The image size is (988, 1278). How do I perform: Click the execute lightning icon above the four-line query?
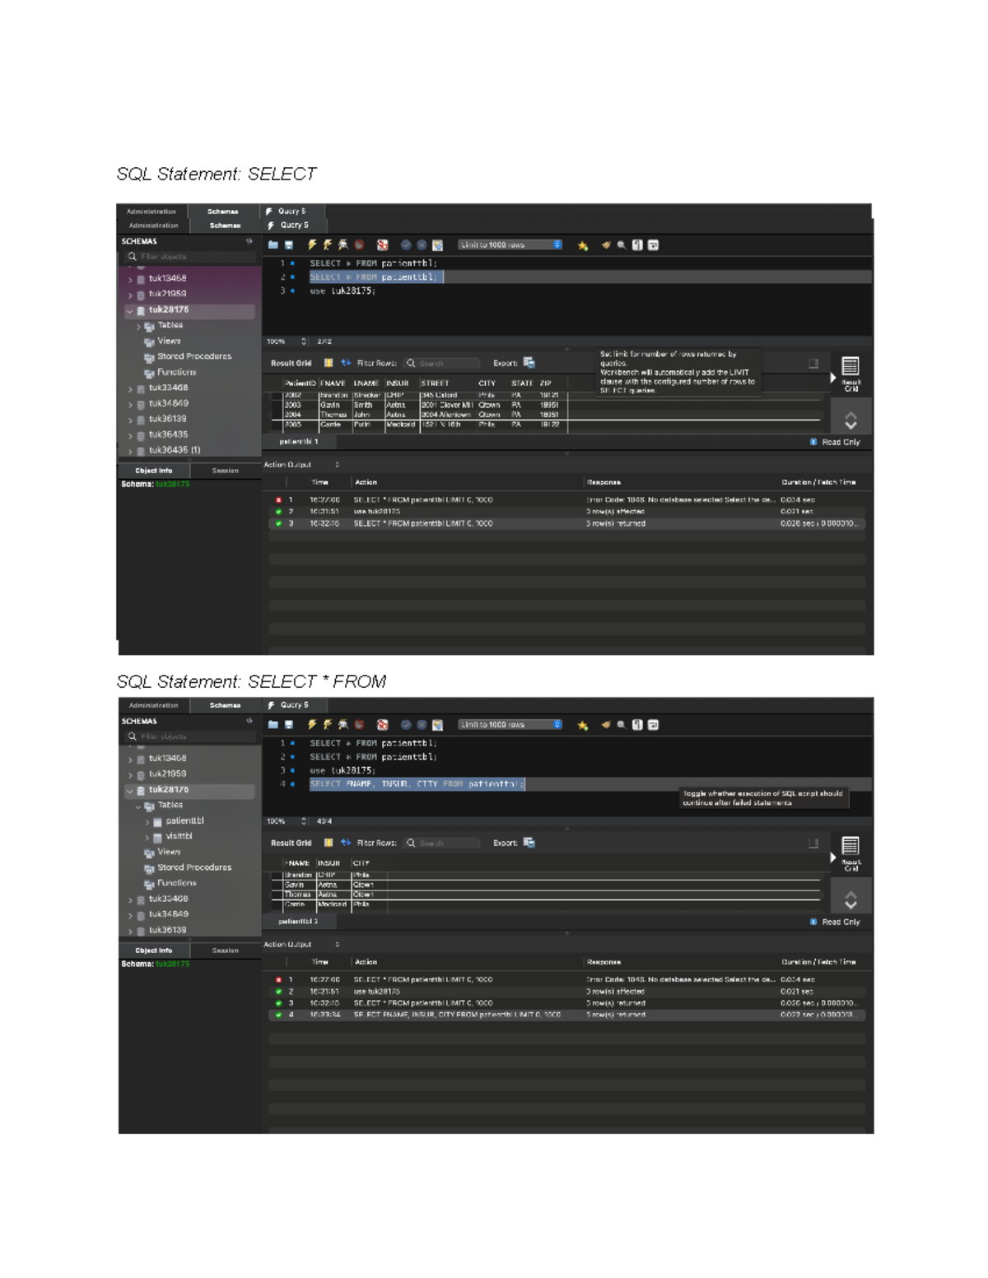click(x=312, y=725)
